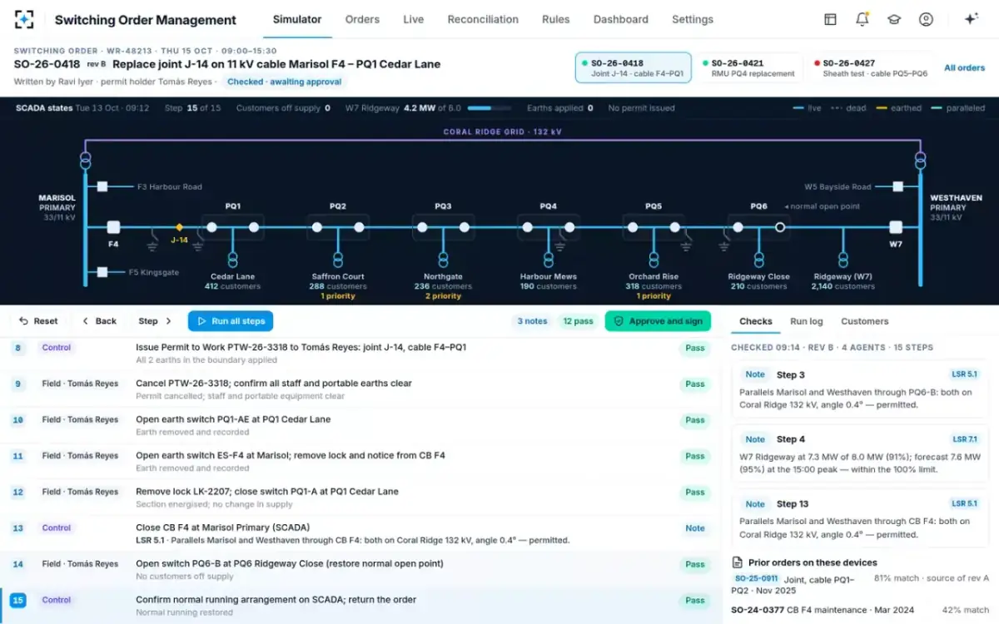Switch to the Orders tab
999x624 pixels.
coord(362,19)
